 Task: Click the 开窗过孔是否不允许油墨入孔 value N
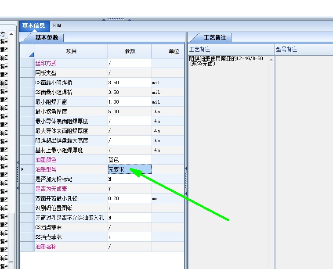[130, 218]
